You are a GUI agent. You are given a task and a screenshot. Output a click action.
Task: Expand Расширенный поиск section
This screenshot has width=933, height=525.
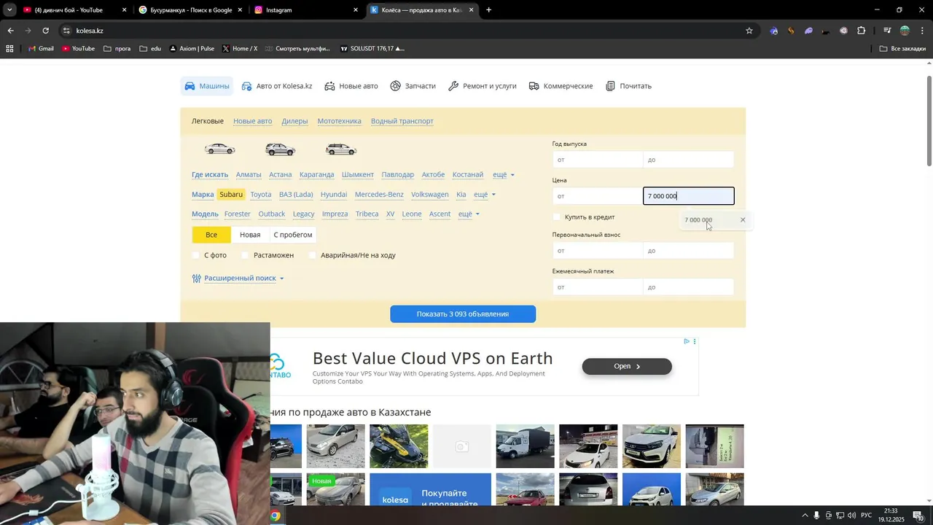pyautogui.click(x=240, y=279)
